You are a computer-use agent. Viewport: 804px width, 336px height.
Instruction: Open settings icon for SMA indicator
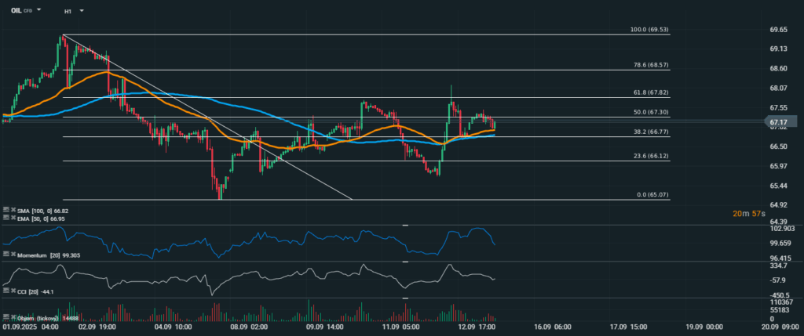tap(5, 210)
